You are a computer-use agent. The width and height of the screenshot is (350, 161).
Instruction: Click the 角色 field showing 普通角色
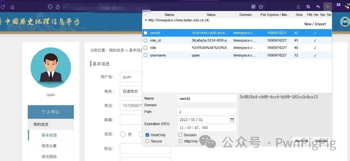click(131, 91)
